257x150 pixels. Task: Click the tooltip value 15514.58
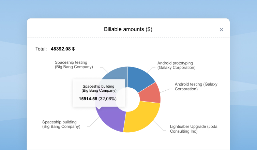[x=88, y=99]
